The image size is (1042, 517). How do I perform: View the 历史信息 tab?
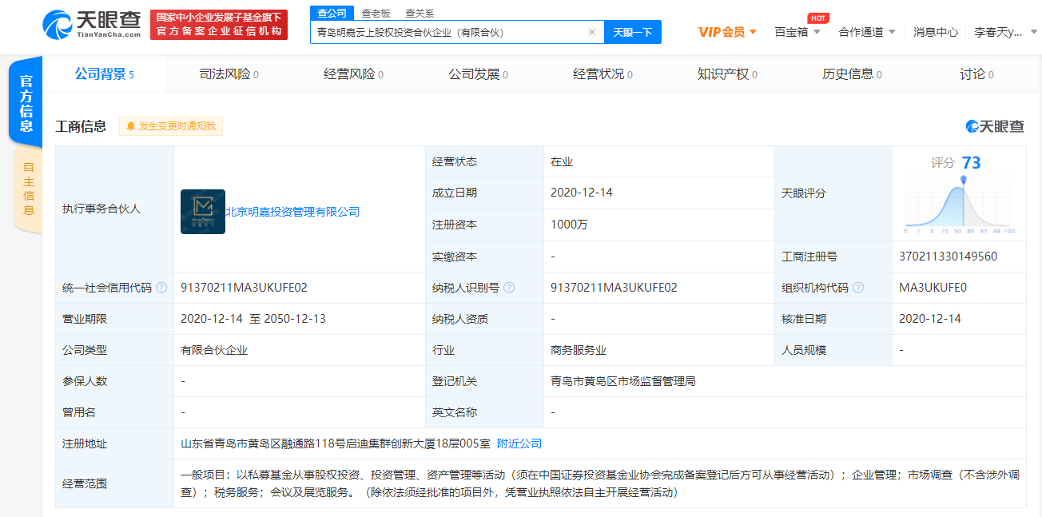(x=852, y=74)
